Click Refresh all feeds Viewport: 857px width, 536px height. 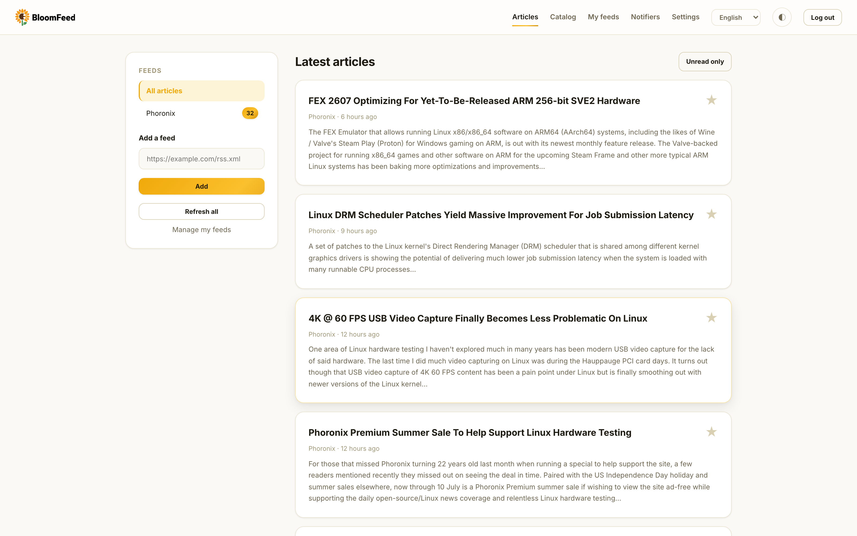pos(201,212)
